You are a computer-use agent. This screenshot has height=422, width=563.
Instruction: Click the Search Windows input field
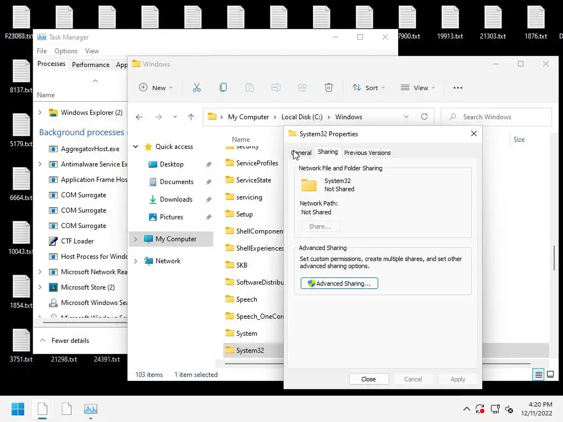coord(496,117)
